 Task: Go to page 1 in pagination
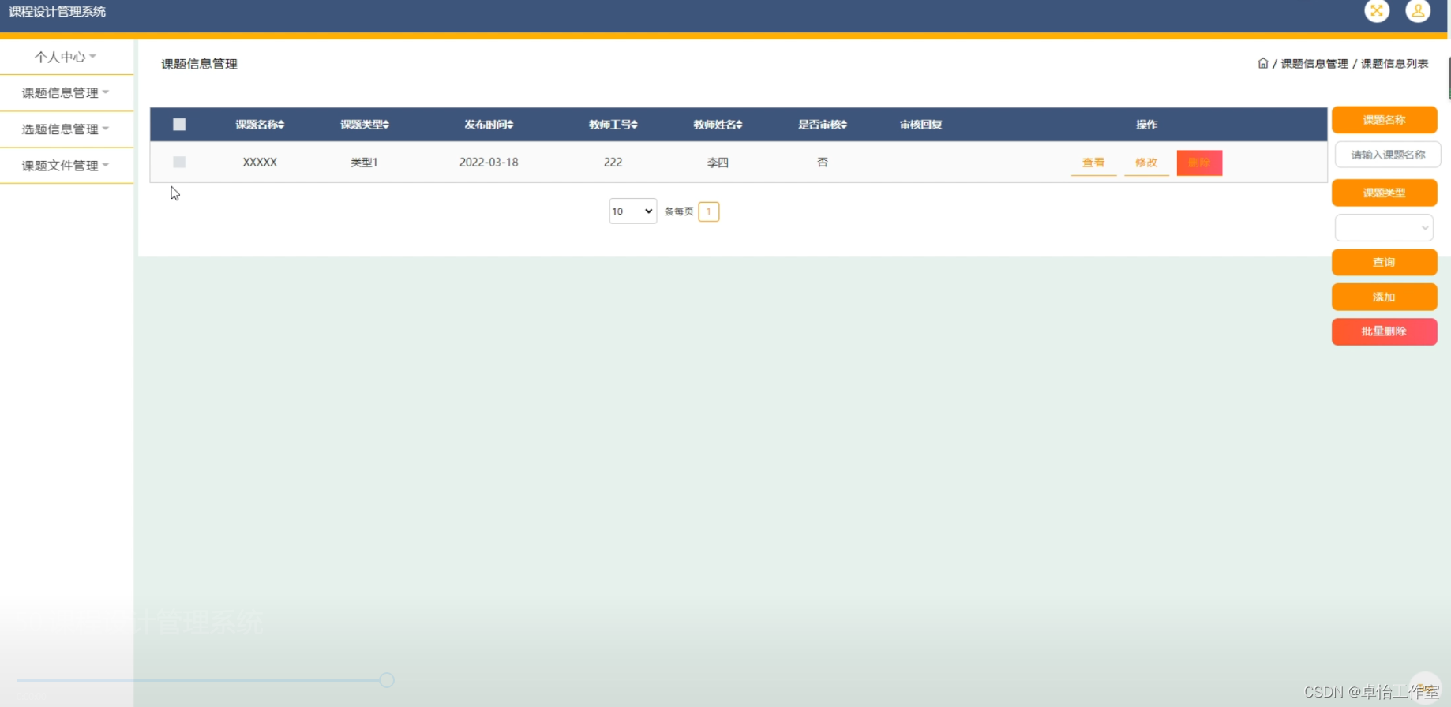[x=709, y=211]
